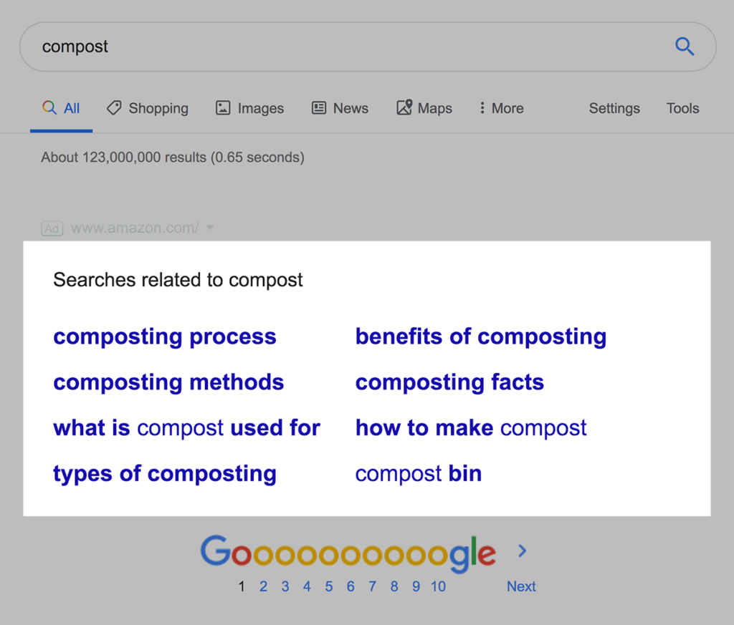
Task: Click the three-dot More icon
Action: coord(482,108)
